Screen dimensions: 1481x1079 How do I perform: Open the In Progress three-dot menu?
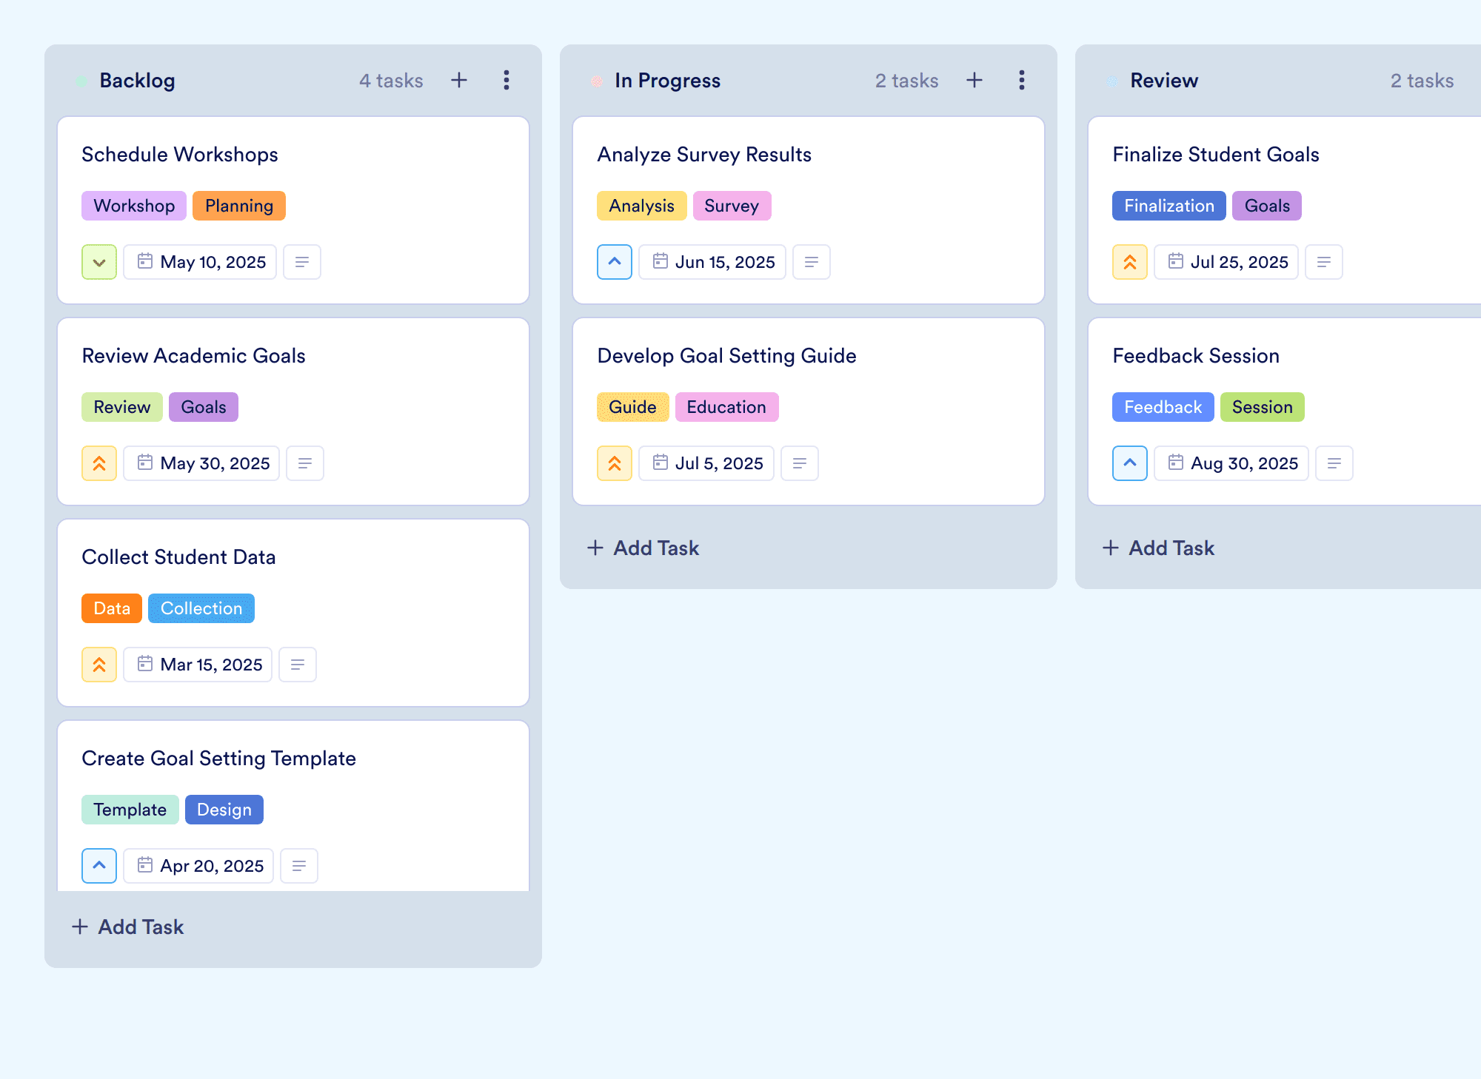coord(1022,80)
